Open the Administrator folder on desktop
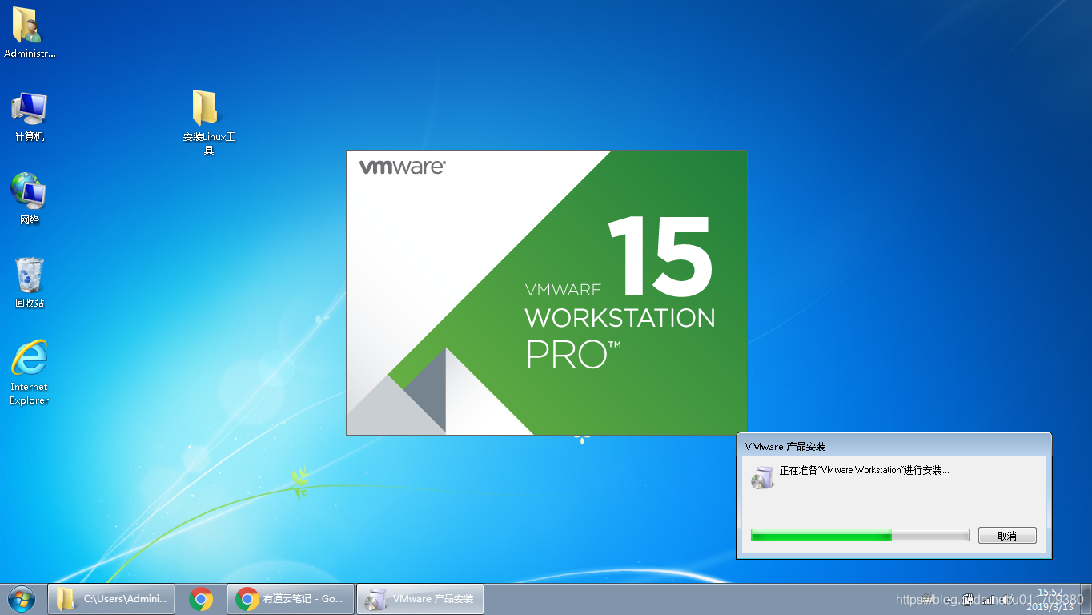The width and height of the screenshot is (1092, 615). [29, 33]
